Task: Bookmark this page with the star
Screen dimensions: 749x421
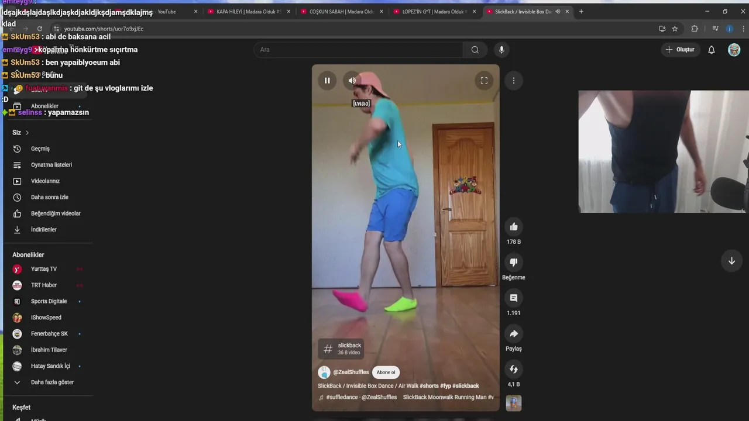Action: 675,29
